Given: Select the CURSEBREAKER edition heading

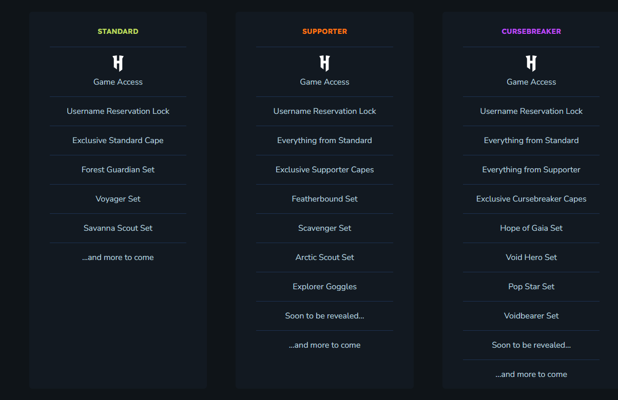Looking at the screenshot, I should (531, 31).
